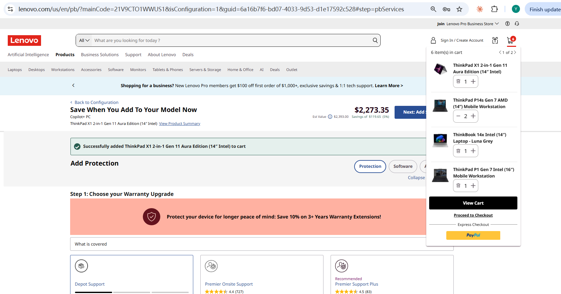Increase ThinkPad P1 Gen 7 quantity
This screenshot has height=294, width=561.
pyautogui.click(x=473, y=186)
